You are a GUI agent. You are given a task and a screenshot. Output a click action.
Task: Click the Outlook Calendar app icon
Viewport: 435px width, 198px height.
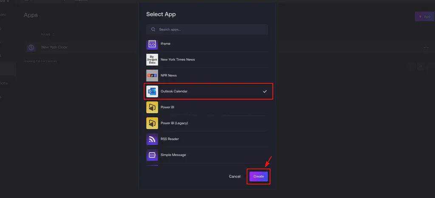click(152, 91)
